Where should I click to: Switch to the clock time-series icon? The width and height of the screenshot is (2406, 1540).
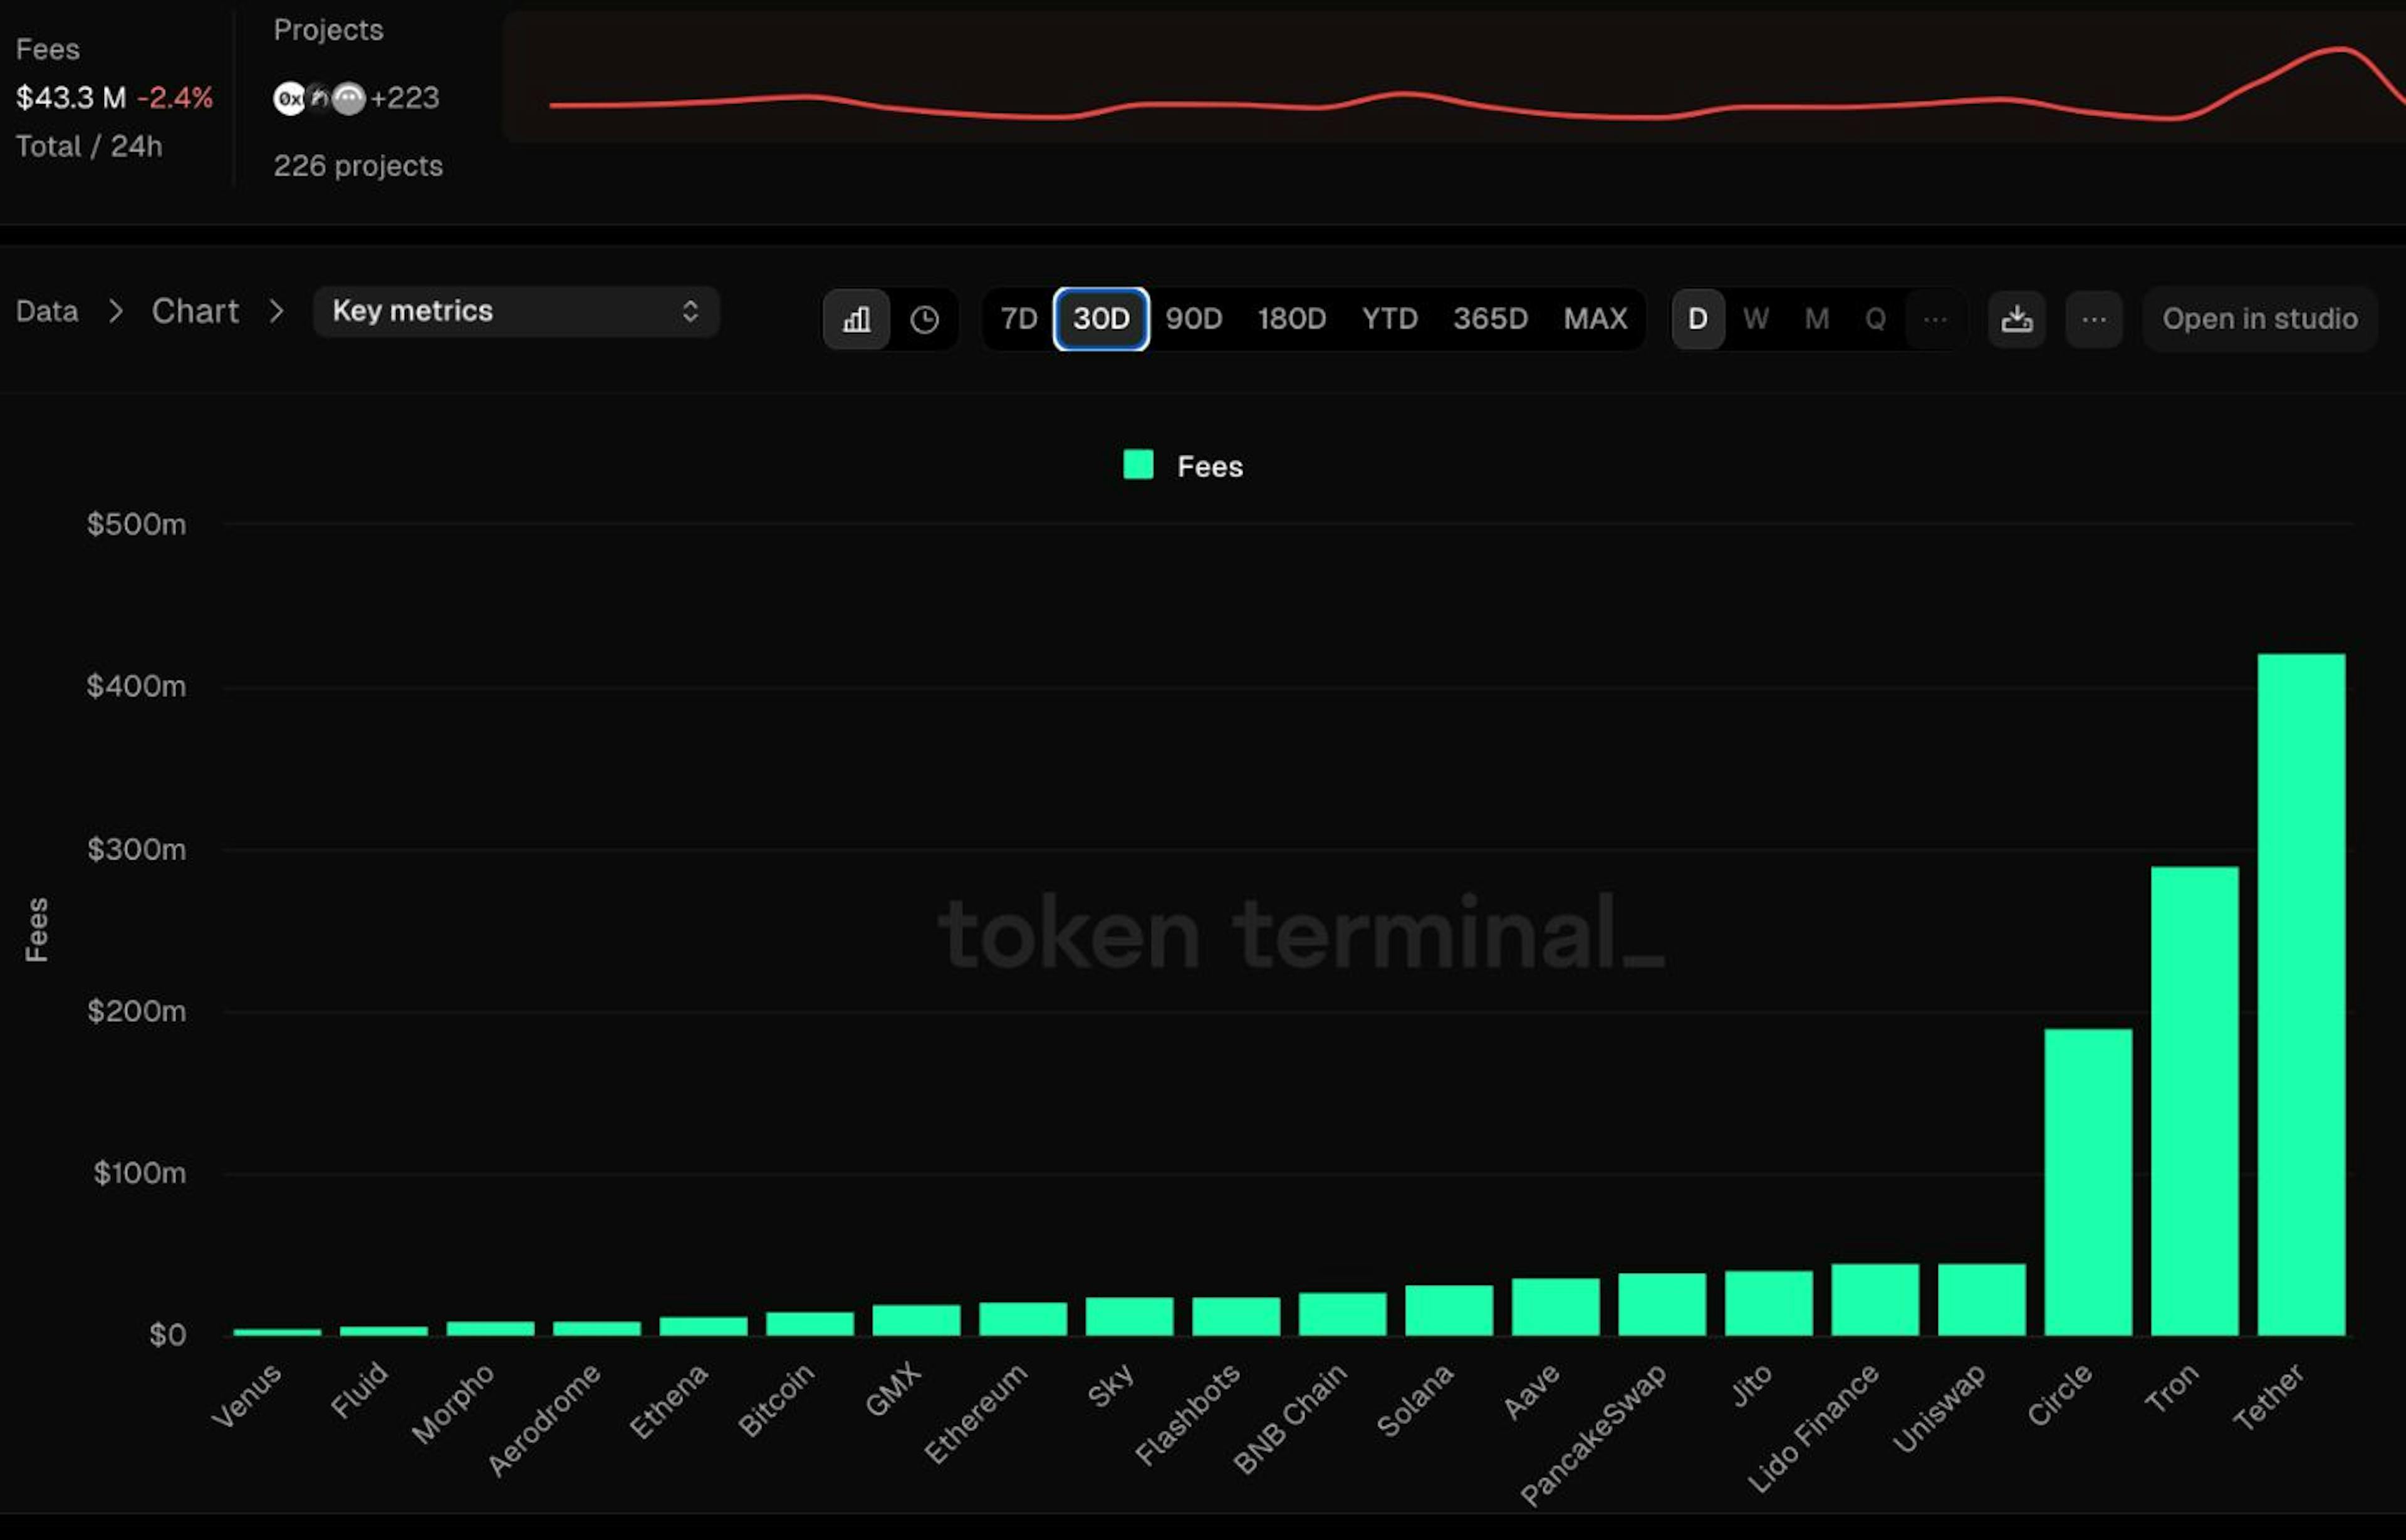click(x=924, y=319)
